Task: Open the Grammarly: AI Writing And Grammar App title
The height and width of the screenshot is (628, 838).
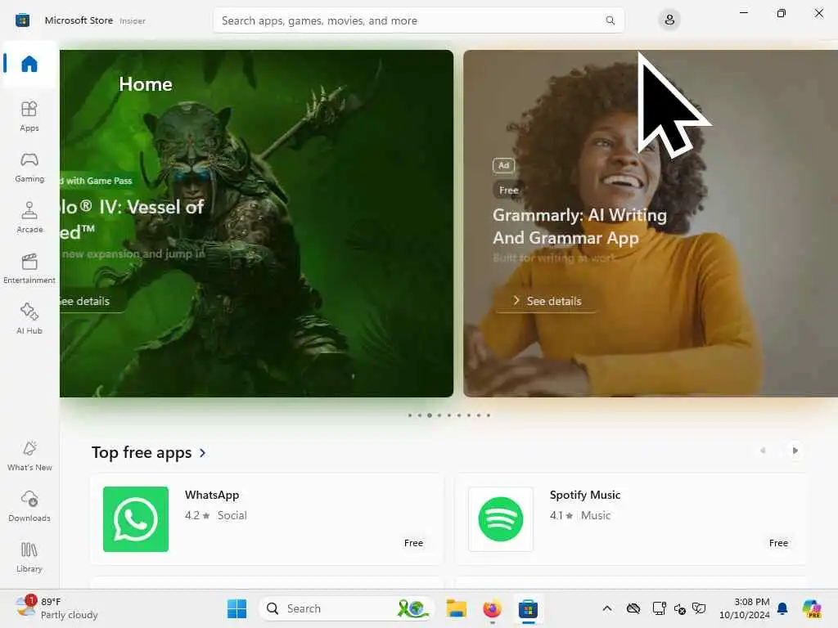Action: (x=579, y=226)
